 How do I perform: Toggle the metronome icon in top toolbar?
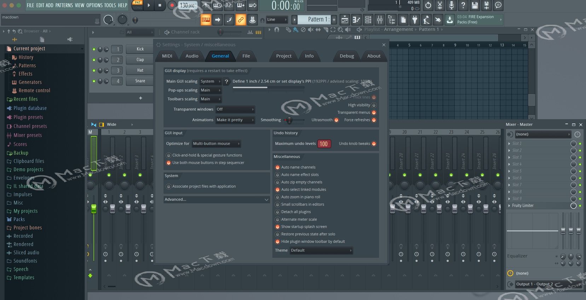pyautogui.click(x=206, y=5)
